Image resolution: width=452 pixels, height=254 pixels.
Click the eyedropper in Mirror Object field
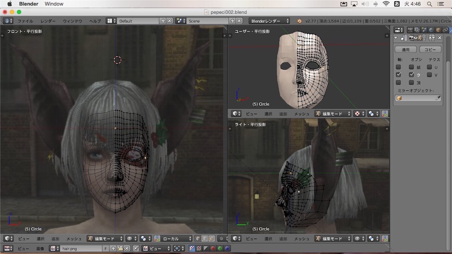(438, 98)
